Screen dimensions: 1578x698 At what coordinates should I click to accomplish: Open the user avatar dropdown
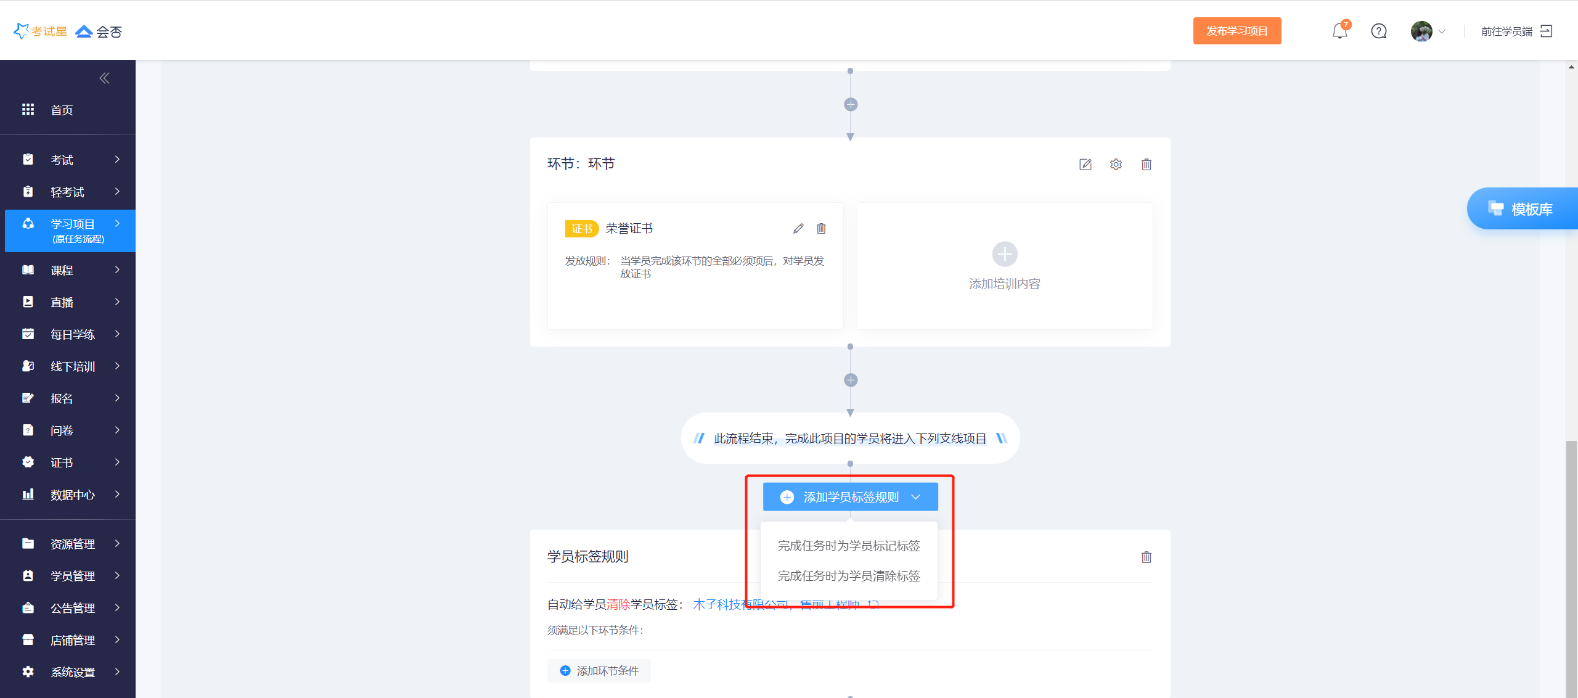1428,31
